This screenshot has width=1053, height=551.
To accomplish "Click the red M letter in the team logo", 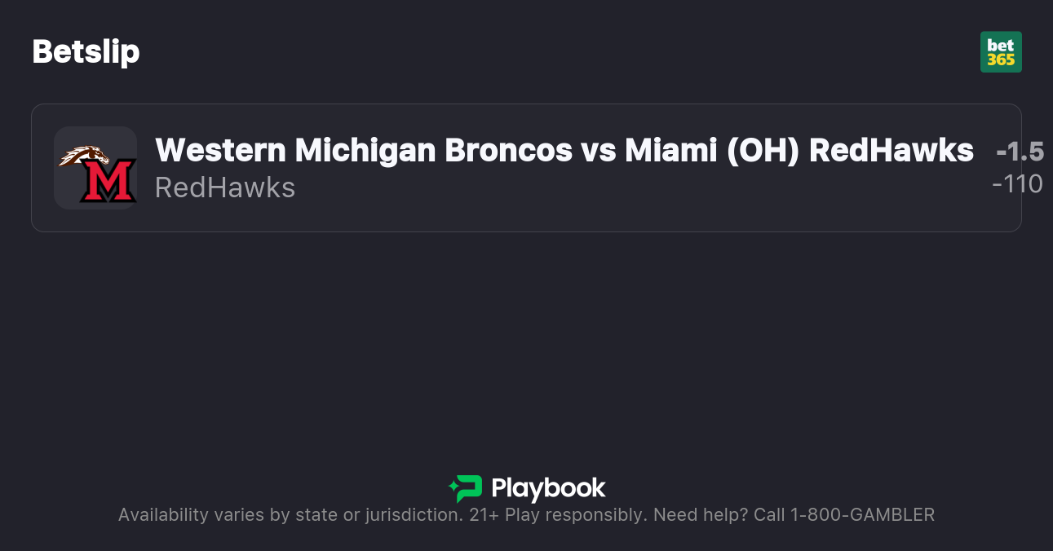I will pyautogui.click(x=107, y=182).
